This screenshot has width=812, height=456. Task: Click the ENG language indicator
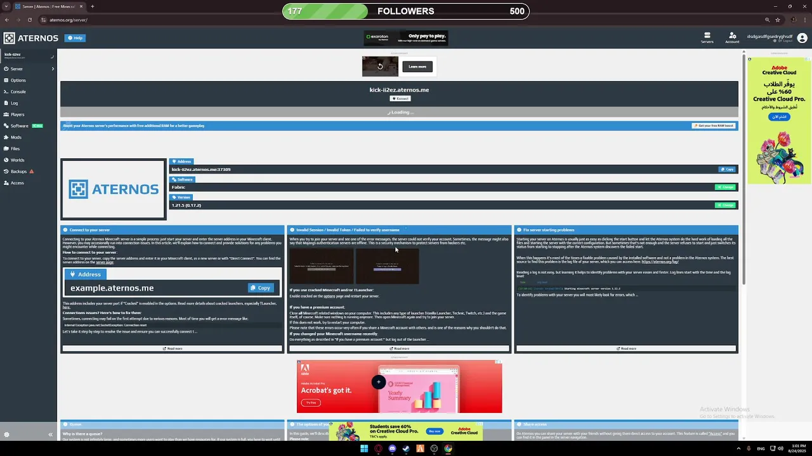pyautogui.click(x=761, y=448)
